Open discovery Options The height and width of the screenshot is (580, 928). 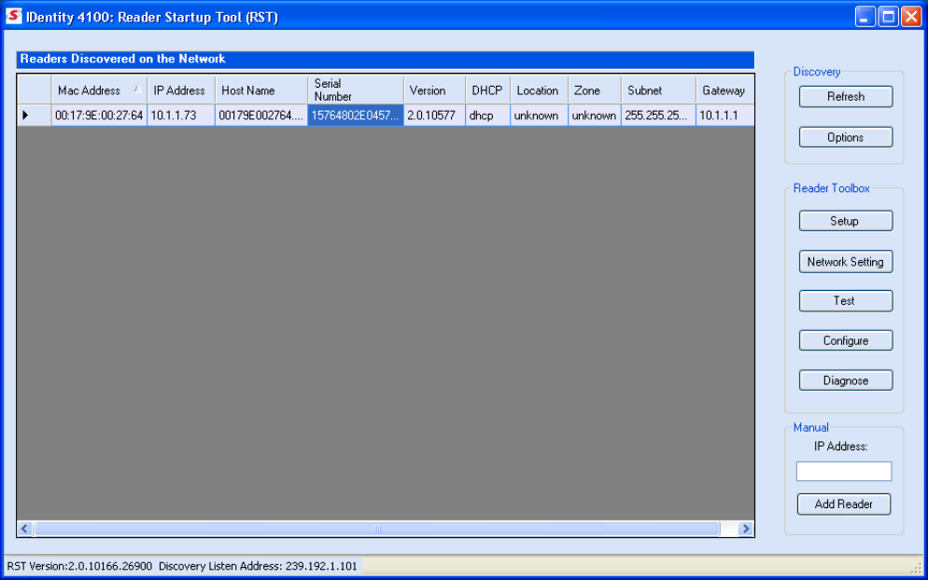click(x=845, y=137)
